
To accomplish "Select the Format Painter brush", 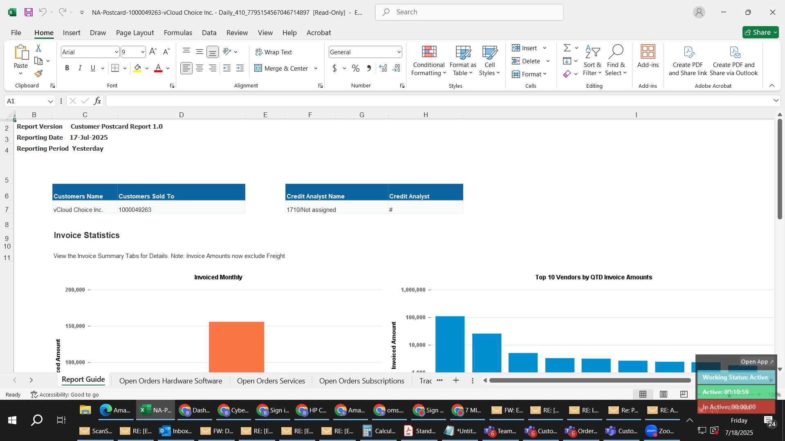I will [x=38, y=74].
